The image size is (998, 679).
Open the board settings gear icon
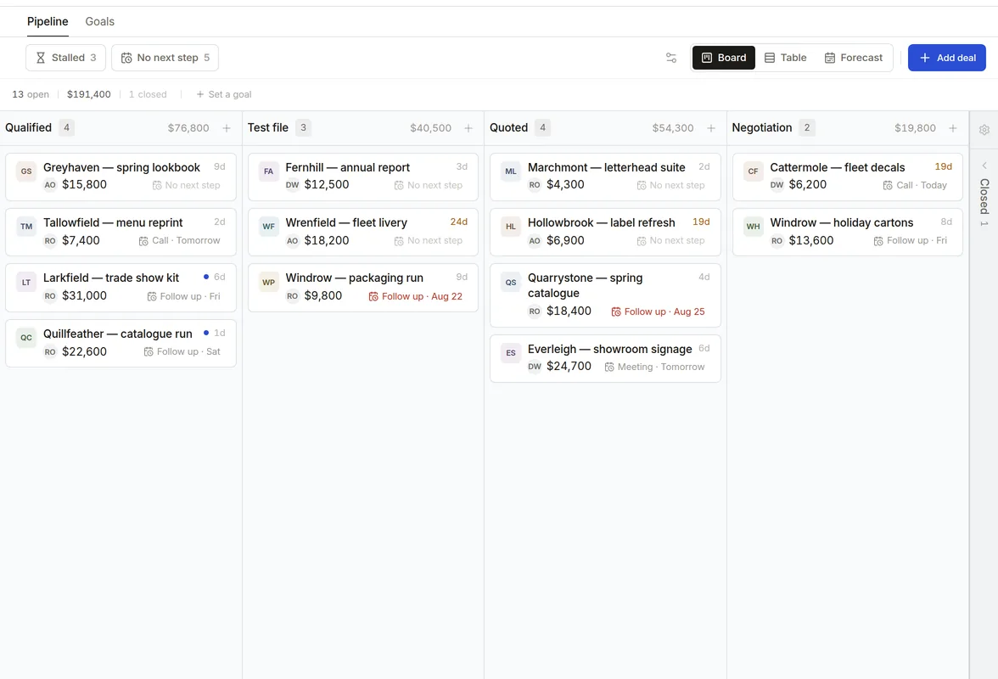point(984,129)
